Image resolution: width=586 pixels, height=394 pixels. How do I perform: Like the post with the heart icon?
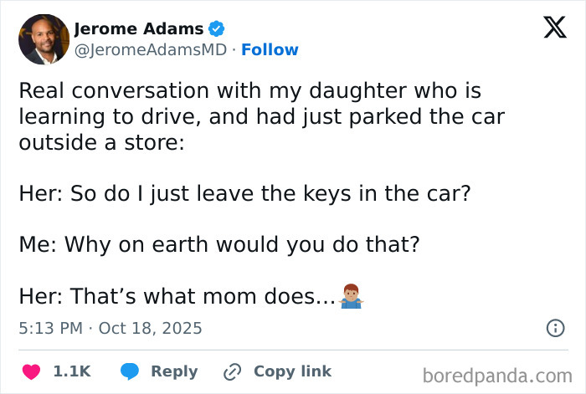31,371
